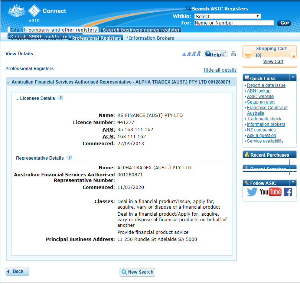Screen dimensions: 300x284
Task: Select the Professional Registers tab
Action: click(x=97, y=38)
